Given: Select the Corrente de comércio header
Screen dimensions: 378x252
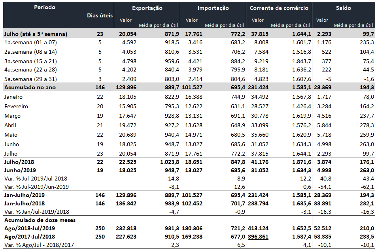Looking at the screenshot, I should 279,8.
